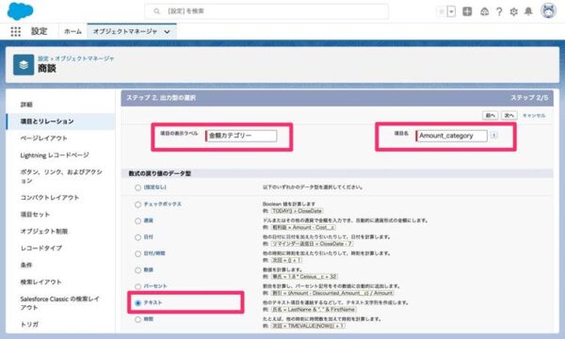
Task: Select the テキスト radio button
Action: pyautogui.click(x=137, y=303)
